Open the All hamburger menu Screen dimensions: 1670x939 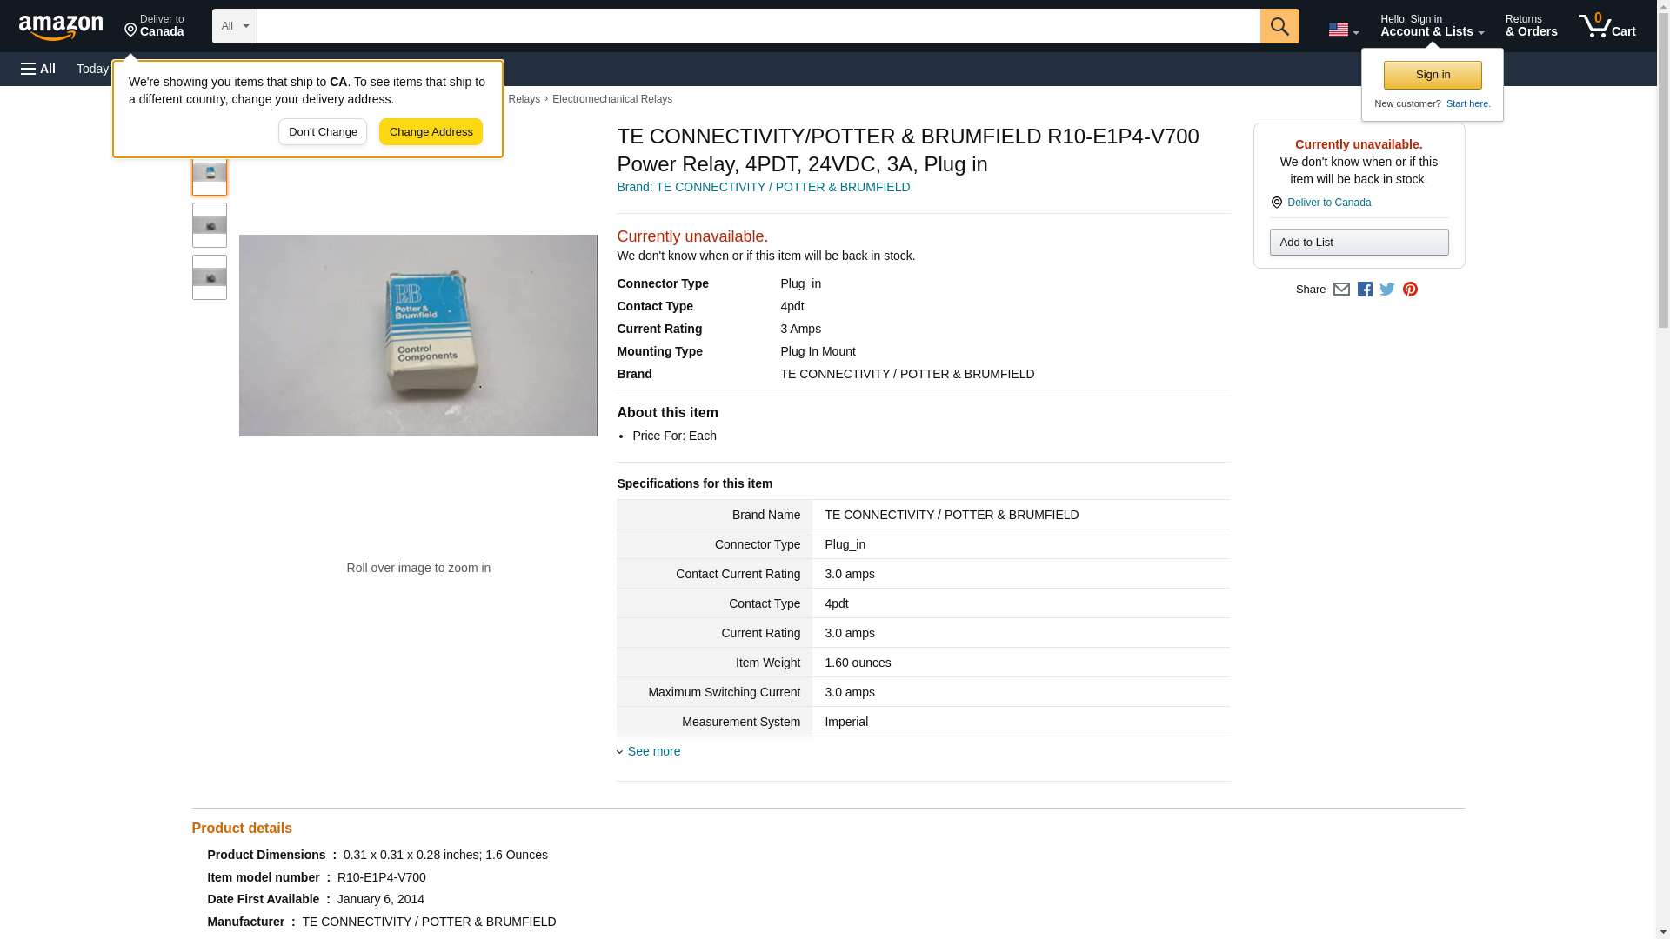(x=38, y=69)
